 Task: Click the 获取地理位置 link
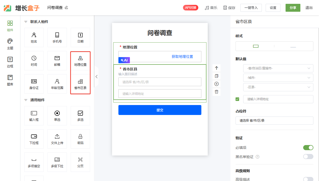182,57
